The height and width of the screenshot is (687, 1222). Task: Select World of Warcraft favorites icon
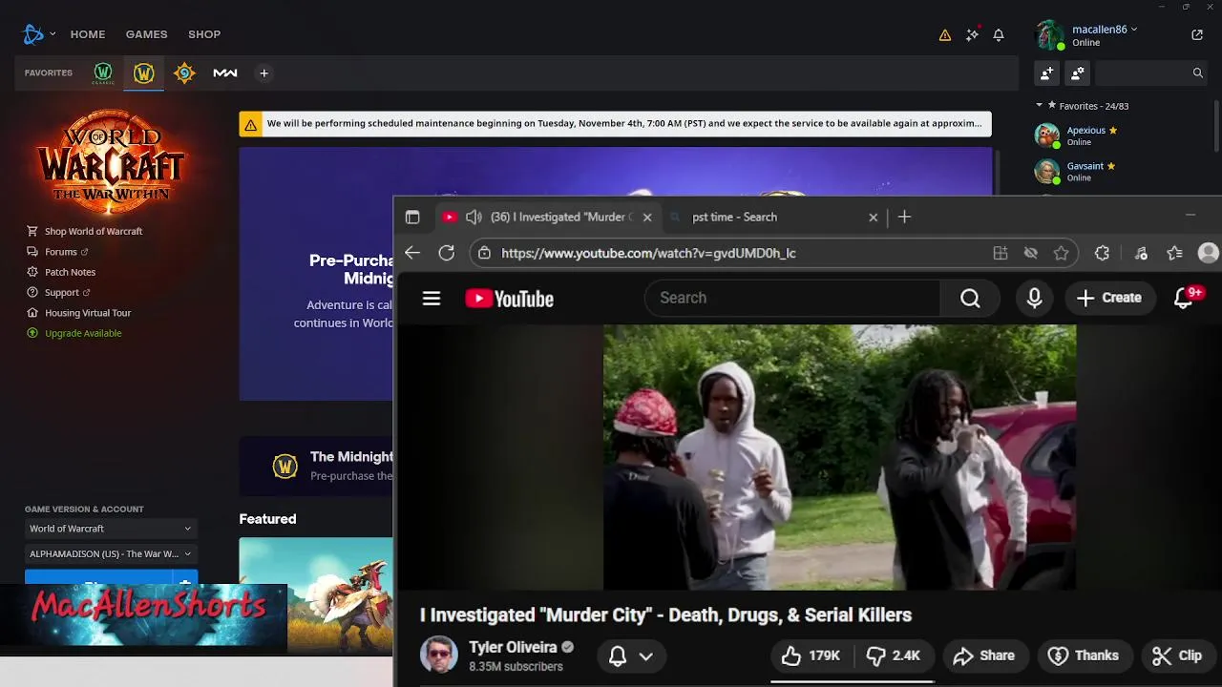tap(144, 73)
